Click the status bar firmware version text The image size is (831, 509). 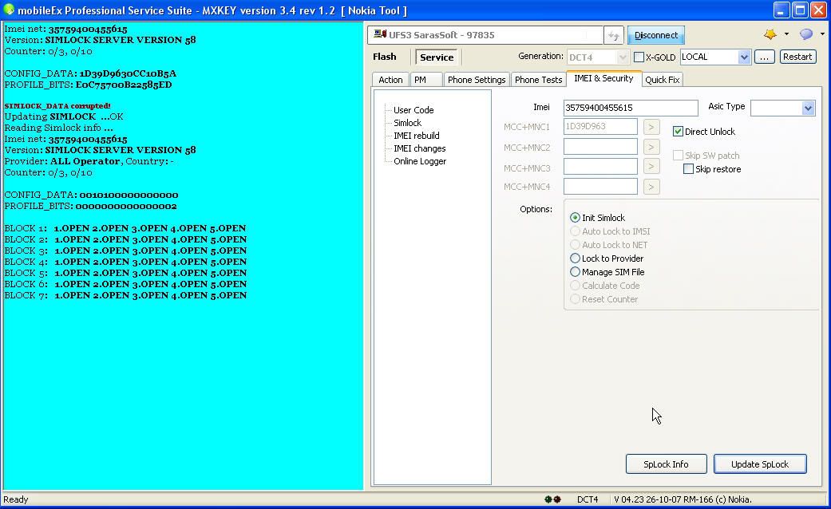[x=683, y=499]
